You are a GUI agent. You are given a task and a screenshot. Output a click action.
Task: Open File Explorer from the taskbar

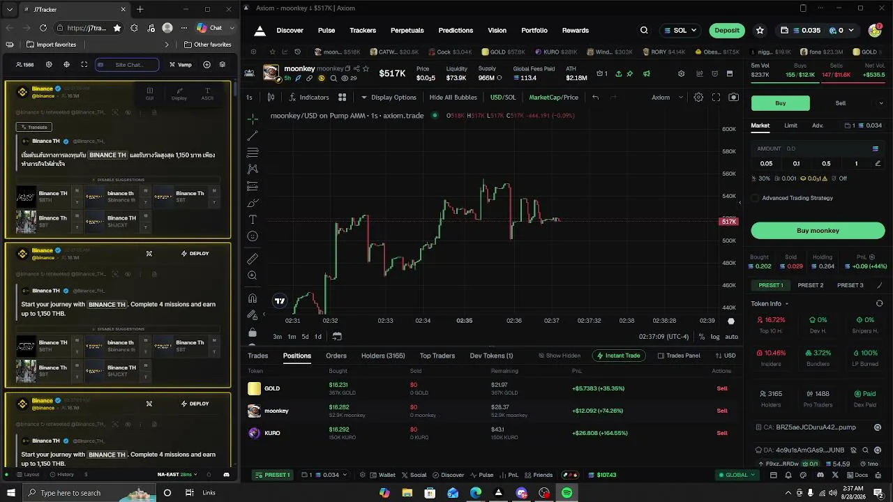point(407,493)
